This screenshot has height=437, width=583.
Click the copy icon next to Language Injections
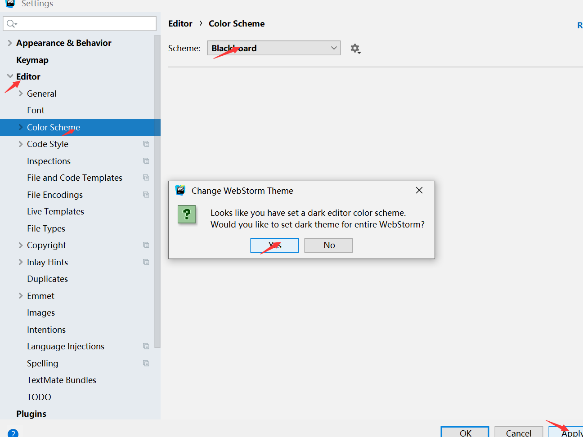tap(146, 346)
